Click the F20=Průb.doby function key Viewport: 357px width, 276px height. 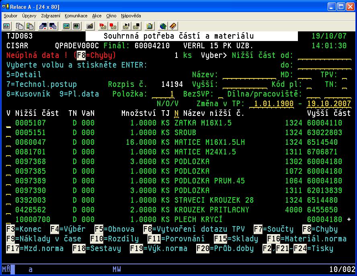pos(225,248)
